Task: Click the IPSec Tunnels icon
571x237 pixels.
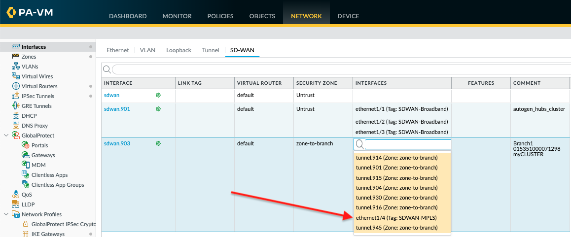Action: point(16,96)
